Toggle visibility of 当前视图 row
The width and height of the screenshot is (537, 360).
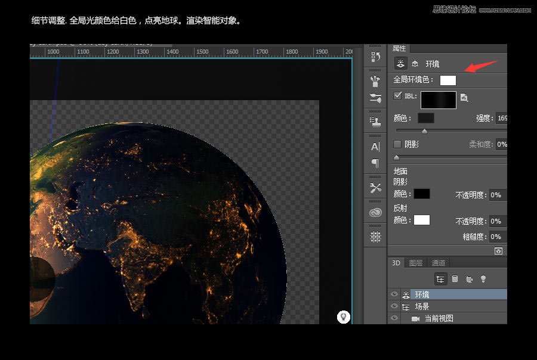click(394, 318)
